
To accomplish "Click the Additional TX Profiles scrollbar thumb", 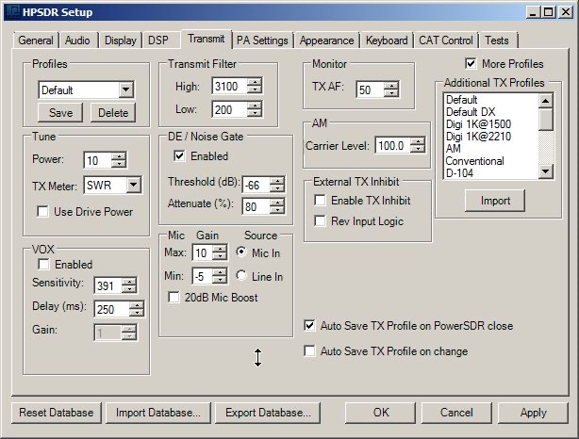I will (x=546, y=119).
